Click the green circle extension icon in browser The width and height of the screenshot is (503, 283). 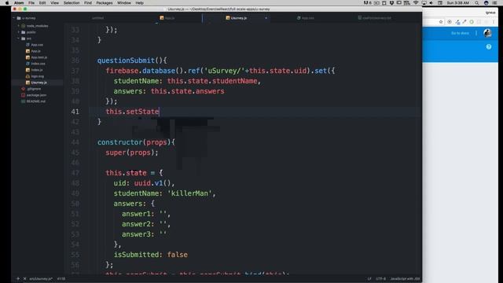[x=472, y=22]
